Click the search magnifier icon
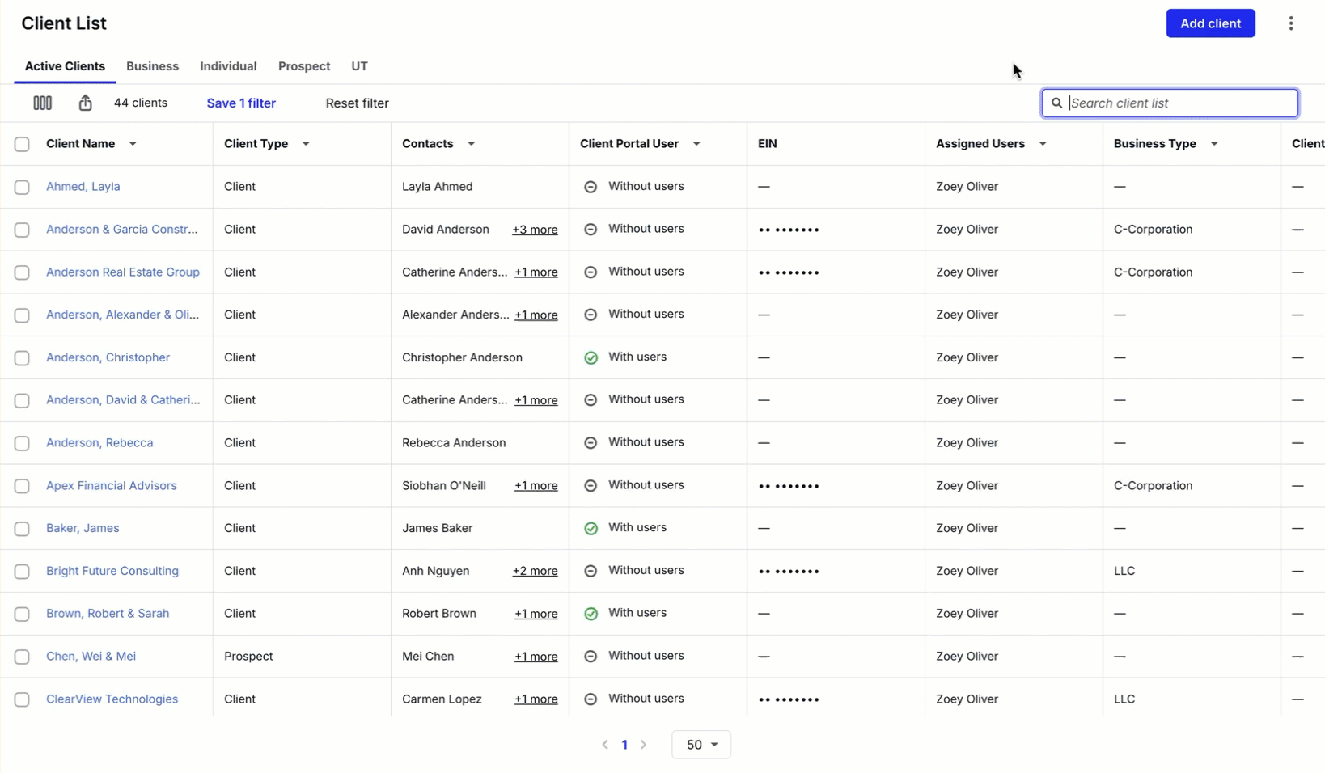This screenshot has width=1325, height=773. (x=1057, y=103)
